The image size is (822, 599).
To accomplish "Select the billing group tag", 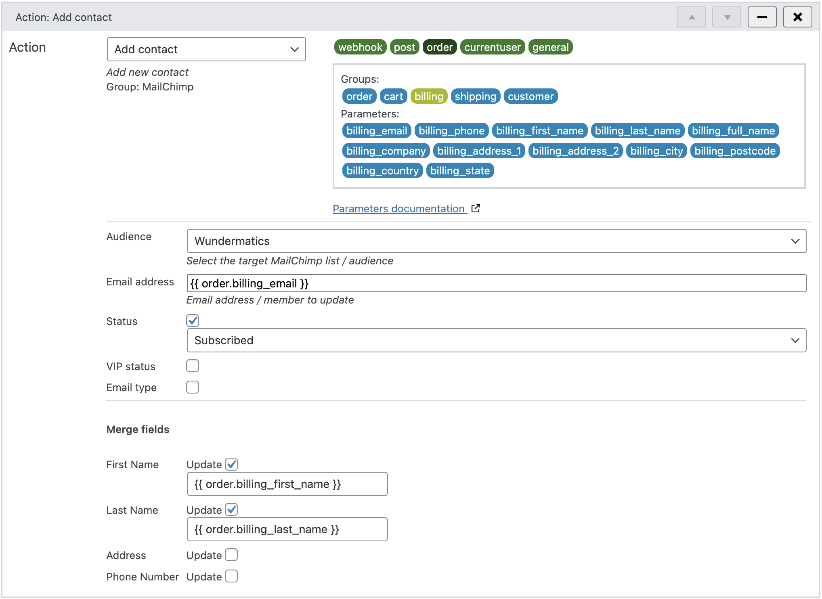I will (429, 96).
